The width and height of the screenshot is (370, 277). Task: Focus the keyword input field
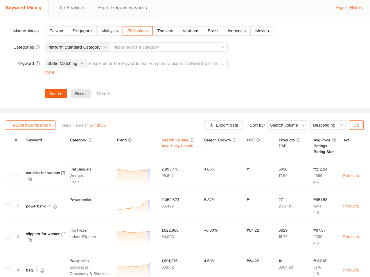click(157, 63)
